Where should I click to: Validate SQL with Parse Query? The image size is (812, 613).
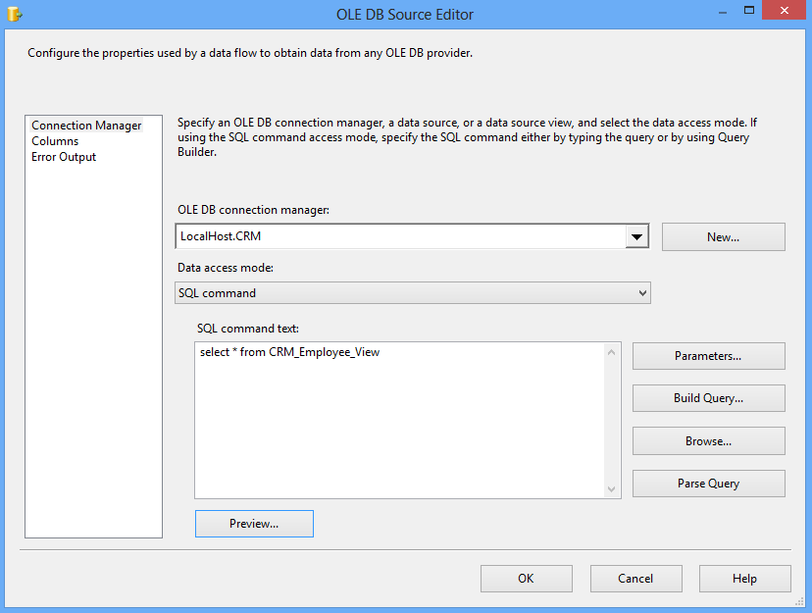click(708, 484)
